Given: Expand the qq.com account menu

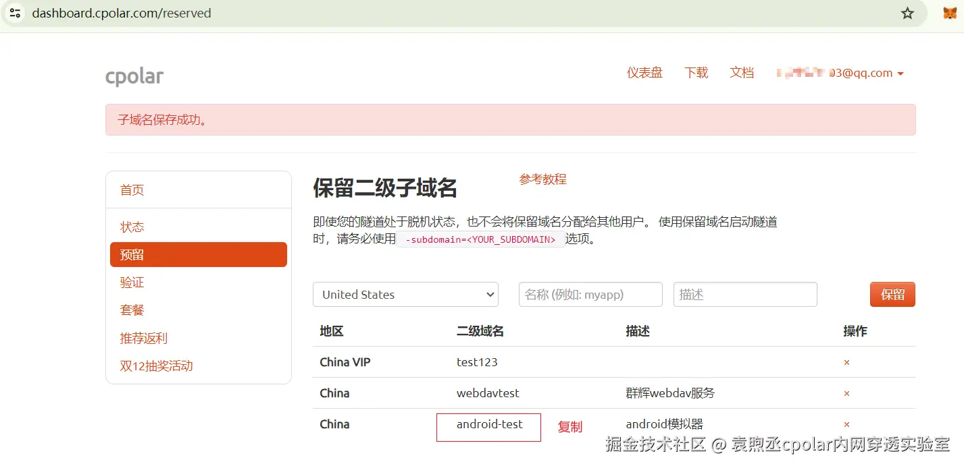Looking at the screenshot, I should click(x=840, y=73).
